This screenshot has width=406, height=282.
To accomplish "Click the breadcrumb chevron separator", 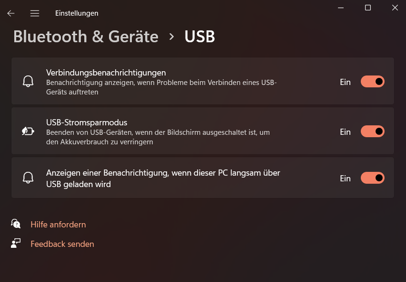I will click(x=172, y=37).
